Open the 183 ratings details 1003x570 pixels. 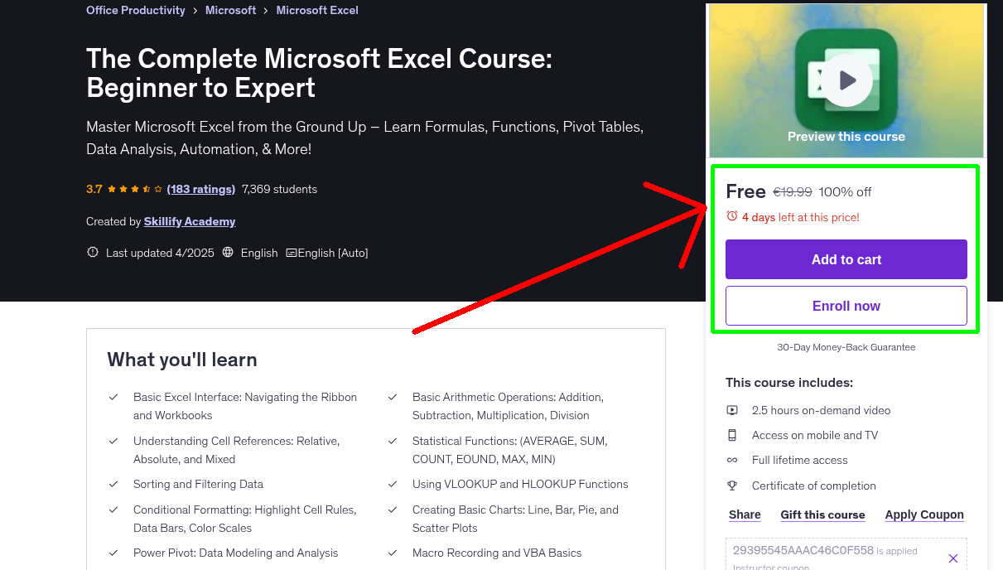[x=200, y=189]
